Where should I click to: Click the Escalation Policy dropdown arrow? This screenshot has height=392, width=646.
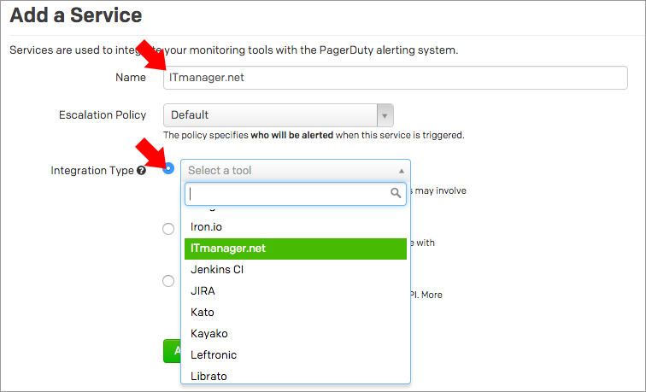click(385, 115)
